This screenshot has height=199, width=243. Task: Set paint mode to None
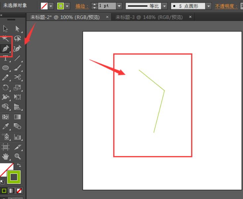click(19, 191)
